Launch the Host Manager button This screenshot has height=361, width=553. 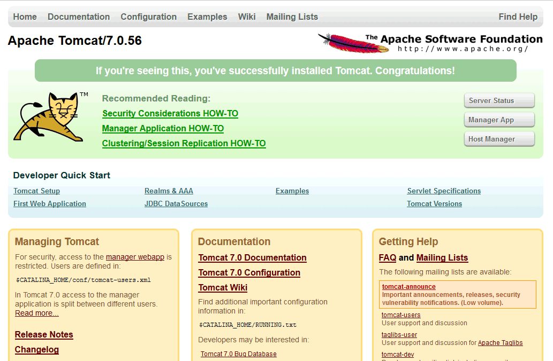(499, 139)
